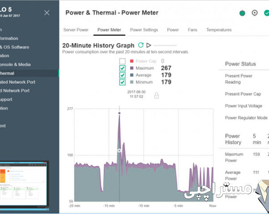Viewport: 269px width, 224px height.
Task: Click the Average value 179
Action: coord(166,75)
